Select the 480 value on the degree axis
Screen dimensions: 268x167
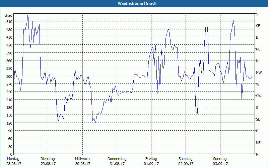point(9,29)
